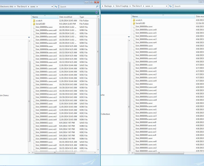The height and width of the screenshot is (166, 204).
Task: Expand chevron after 'Electronic Arts' in left breadcrumb
Action: click(15, 6)
